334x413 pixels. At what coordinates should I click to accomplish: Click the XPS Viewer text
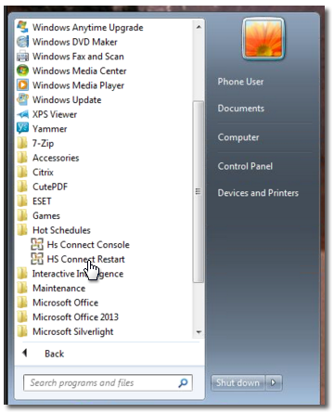[x=55, y=114]
